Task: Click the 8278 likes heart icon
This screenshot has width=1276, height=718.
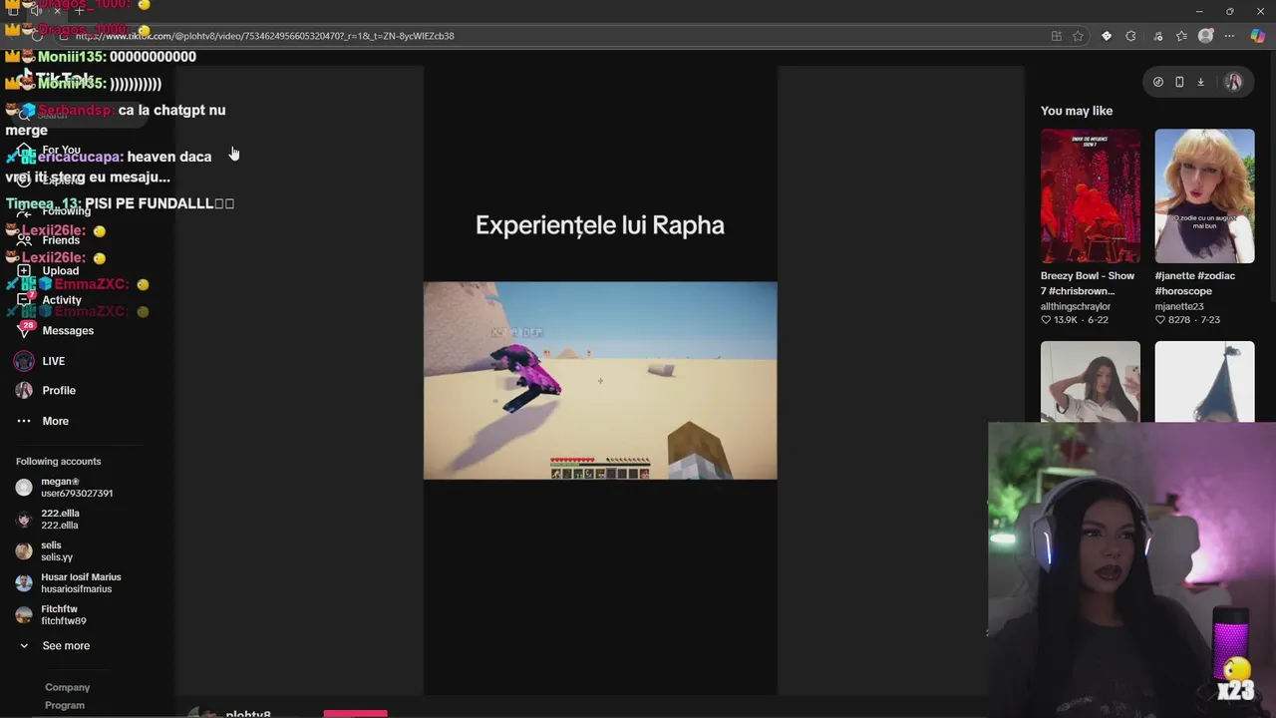Action: [x=1159, y=320]
